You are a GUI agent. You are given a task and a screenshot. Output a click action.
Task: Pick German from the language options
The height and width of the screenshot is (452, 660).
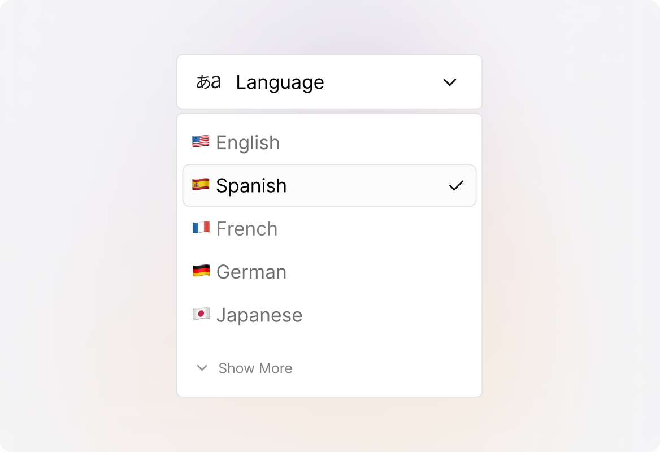click(251, 272)
